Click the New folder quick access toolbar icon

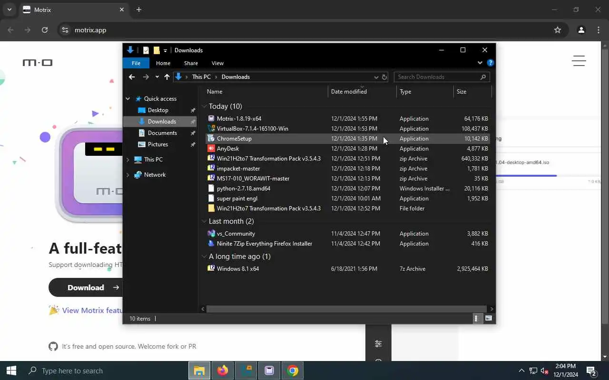click(x=157, y=50)
